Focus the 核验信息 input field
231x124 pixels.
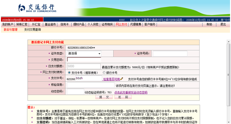point(91,85)
